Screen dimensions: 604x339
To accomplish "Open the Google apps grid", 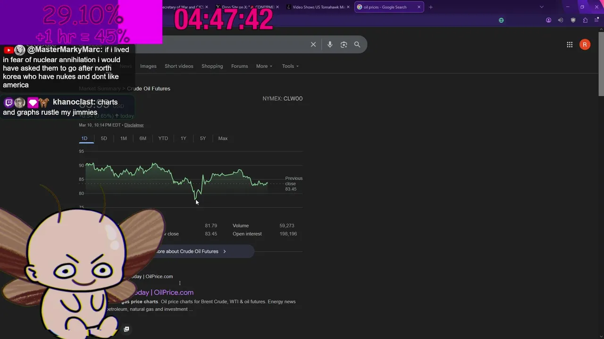I will pyautogui.click(x=570, y=44).
